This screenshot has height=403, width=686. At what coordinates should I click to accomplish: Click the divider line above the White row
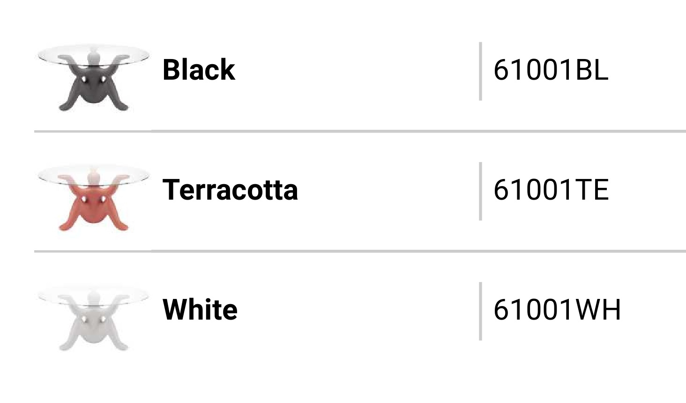click(x=360, y=251)
